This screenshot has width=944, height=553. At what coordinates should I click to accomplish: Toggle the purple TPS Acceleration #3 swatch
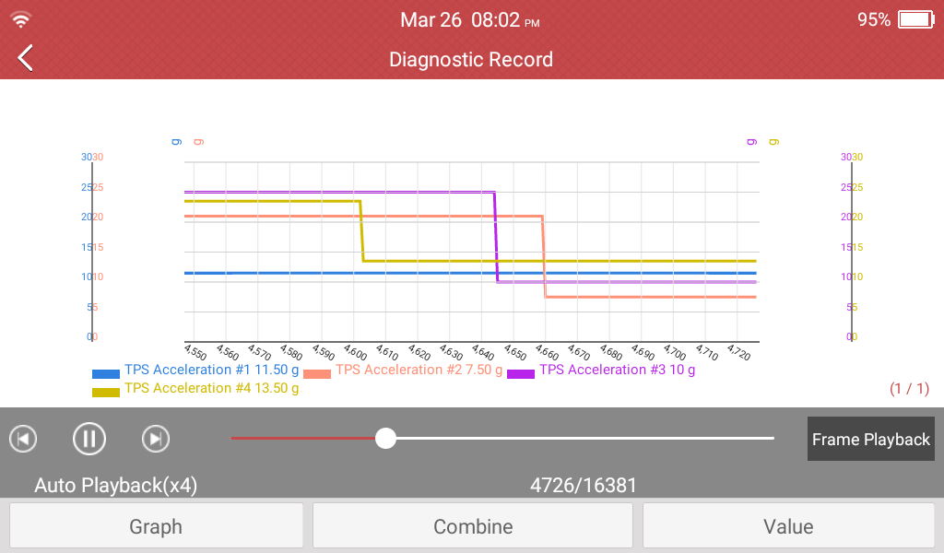pyautogui.click(x=521, y=374)
